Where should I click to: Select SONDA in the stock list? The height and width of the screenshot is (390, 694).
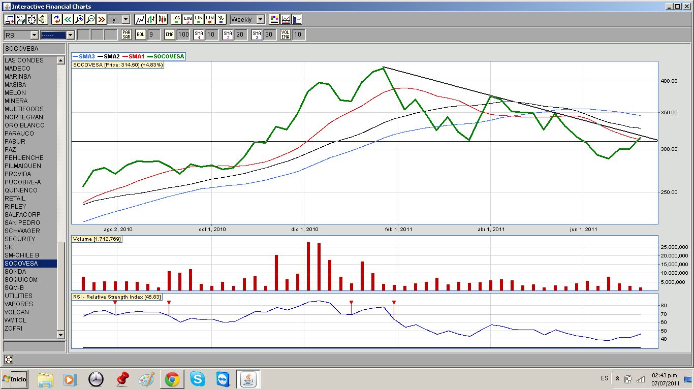30,272
